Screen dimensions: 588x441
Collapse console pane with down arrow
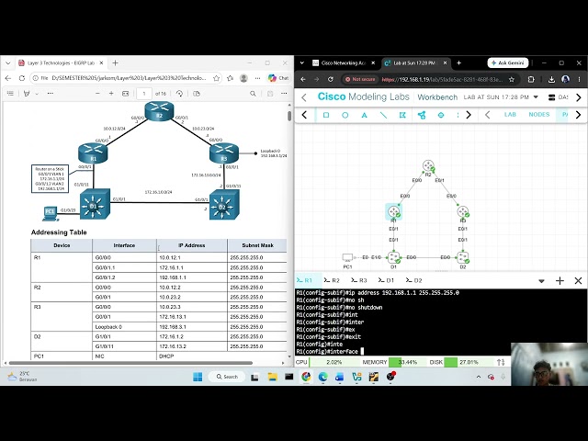tap(541, 281)
